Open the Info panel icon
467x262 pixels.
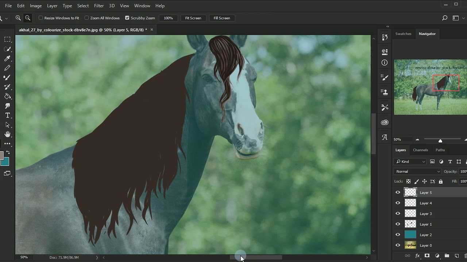pos(385,63)
